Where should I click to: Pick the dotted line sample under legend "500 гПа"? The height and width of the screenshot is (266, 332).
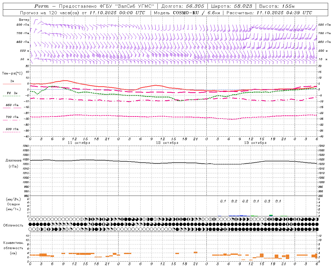(x=11, y=132)
